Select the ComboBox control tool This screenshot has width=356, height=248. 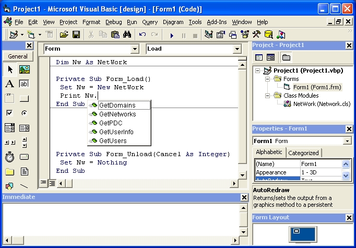tap(10, 128)
